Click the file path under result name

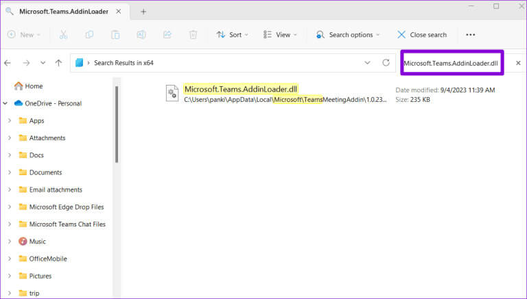(x=285, y=100)
